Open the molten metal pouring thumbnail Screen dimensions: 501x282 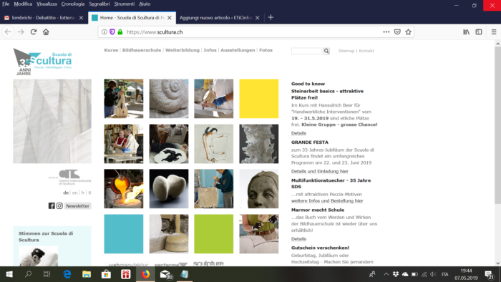124,189
